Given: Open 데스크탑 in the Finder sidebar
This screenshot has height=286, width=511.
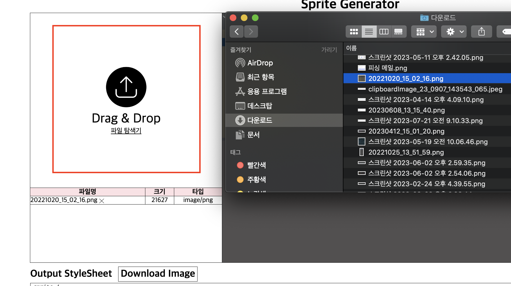Looking at the screenshot, I should coord(260,106).
